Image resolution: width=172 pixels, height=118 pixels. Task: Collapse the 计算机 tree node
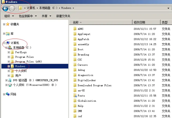click(x=4, y=43)
